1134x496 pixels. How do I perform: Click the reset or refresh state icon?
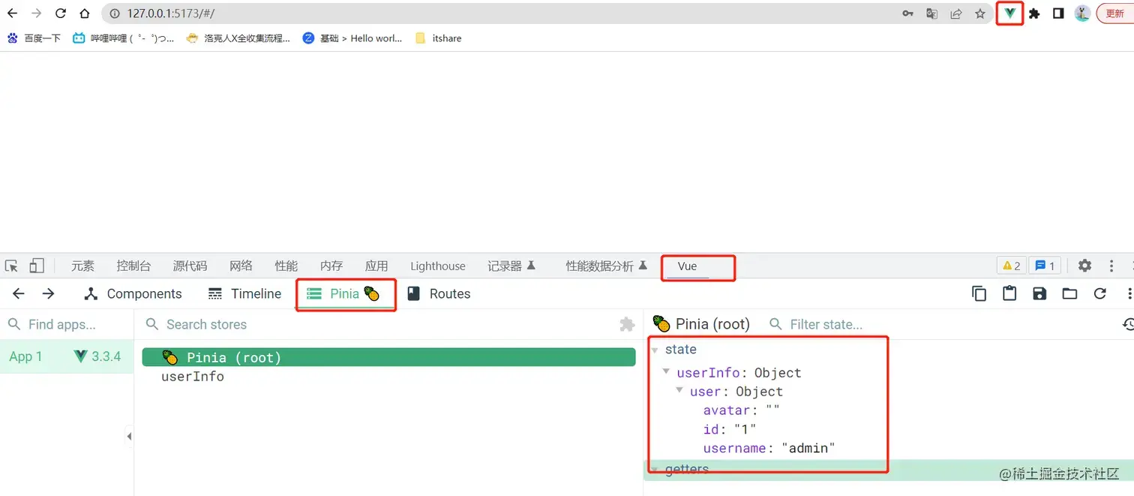click(1099, 293)
